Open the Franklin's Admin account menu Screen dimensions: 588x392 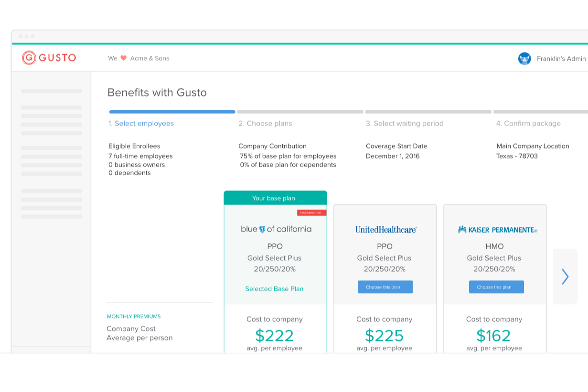[x=561, y=59]
